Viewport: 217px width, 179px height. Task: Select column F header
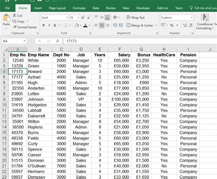[119, 49]
